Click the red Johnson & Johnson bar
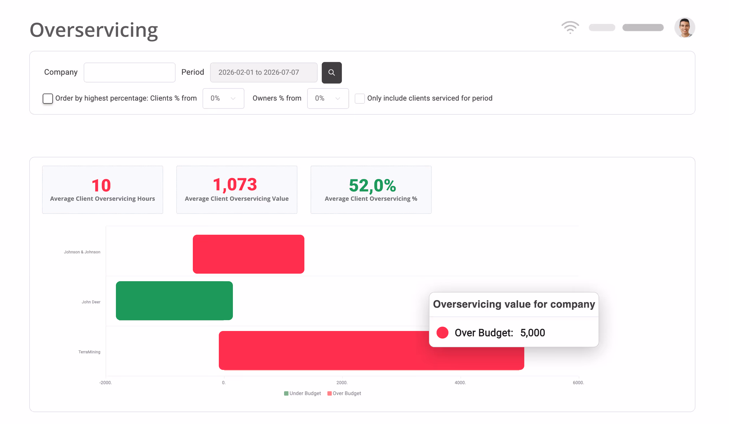Image resolution: width=729 pixels, height=424 pixels. (x=248, y=254)
